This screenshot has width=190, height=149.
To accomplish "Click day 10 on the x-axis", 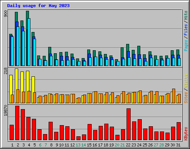I will point(61,145).
